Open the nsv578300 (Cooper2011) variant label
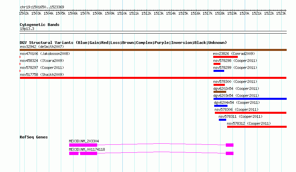The image size is (296, 172). 235,82
